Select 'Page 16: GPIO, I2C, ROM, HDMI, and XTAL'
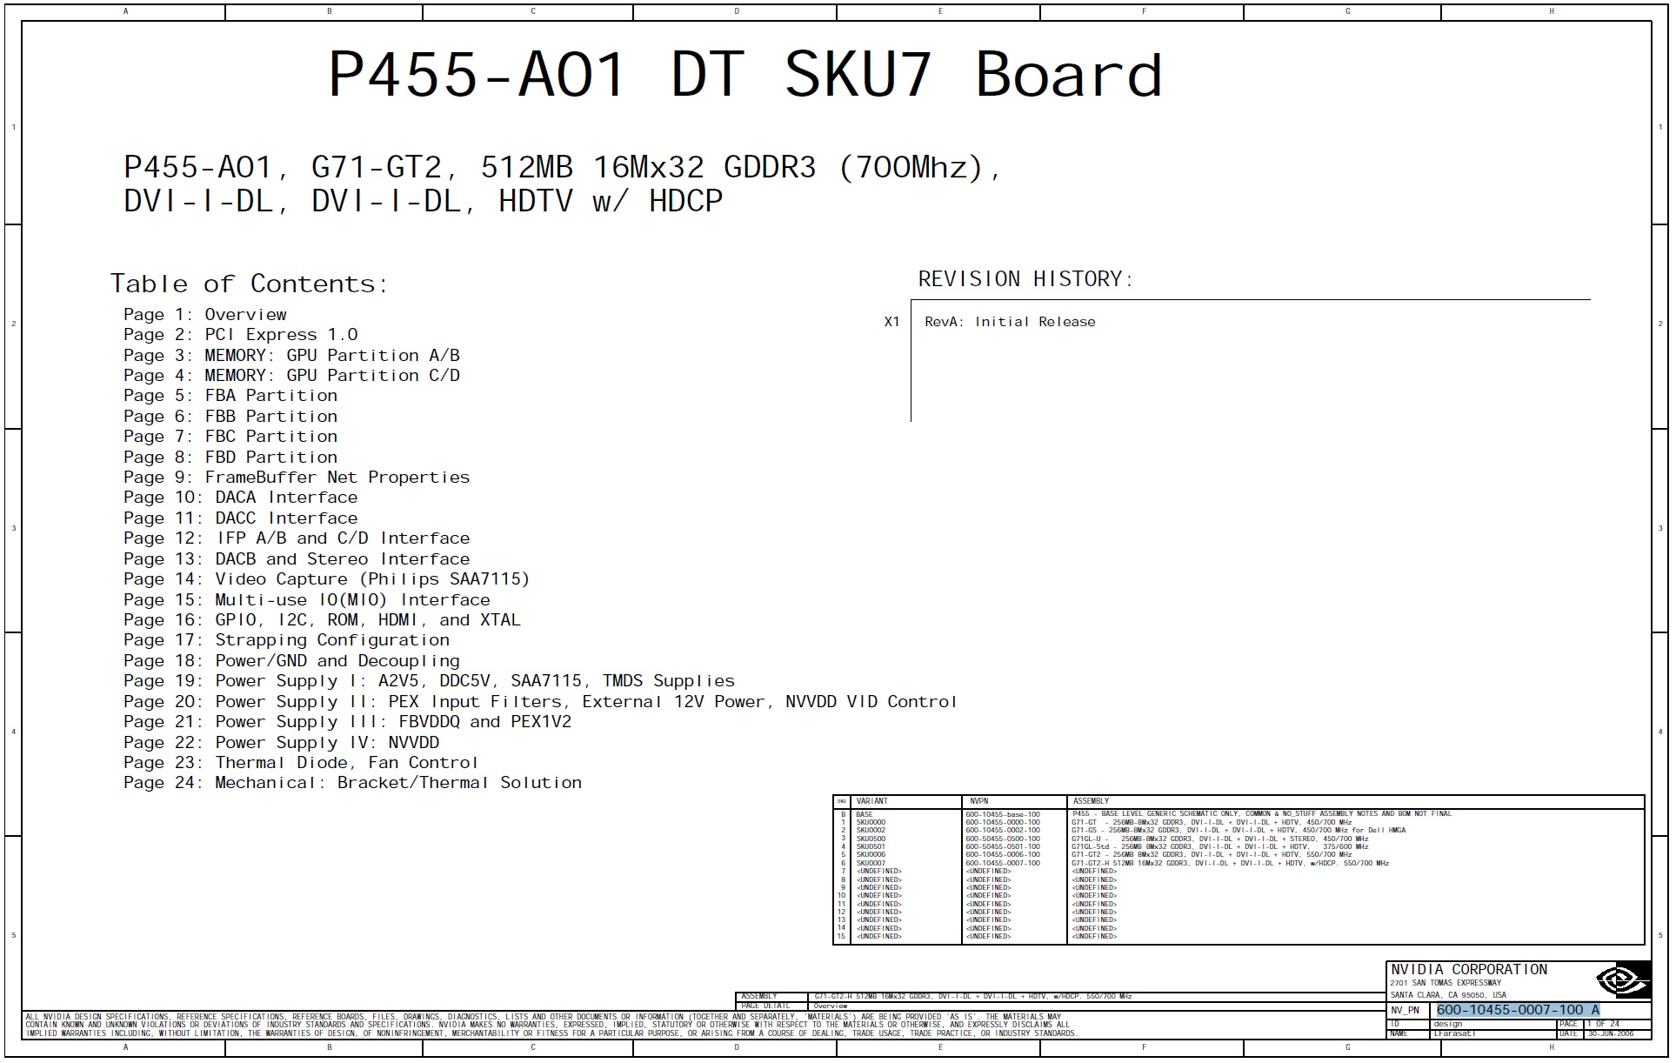The width and height of the screenshot is (1676, 1063). point(323,620)
